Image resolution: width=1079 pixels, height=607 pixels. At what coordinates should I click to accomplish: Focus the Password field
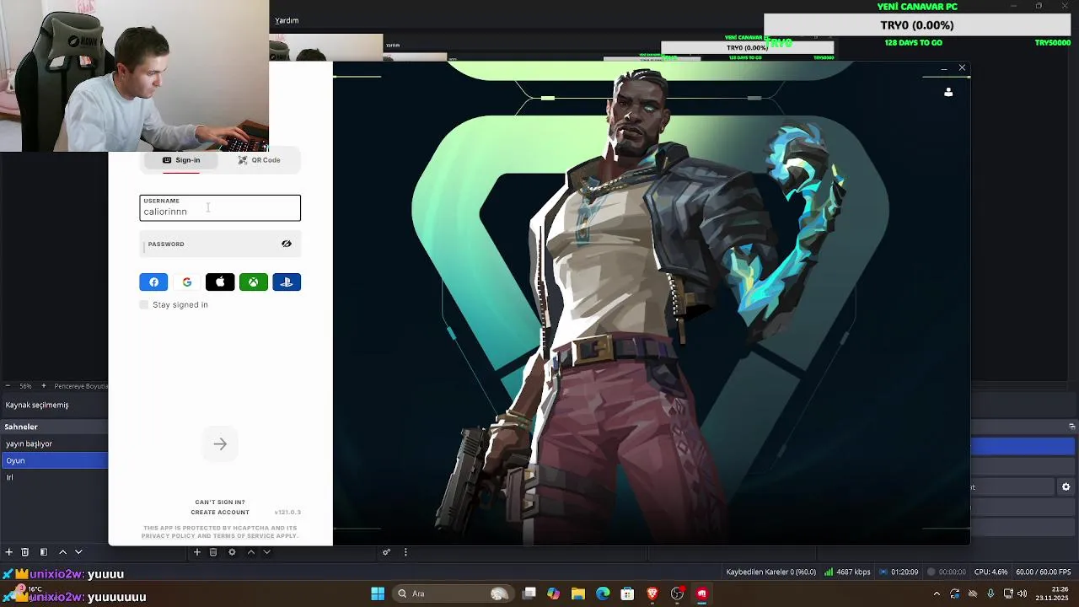click(x=220, y=244)
